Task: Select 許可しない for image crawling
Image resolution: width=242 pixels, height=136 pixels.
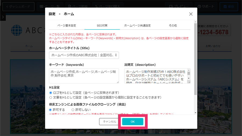Action: click(73, 110)
